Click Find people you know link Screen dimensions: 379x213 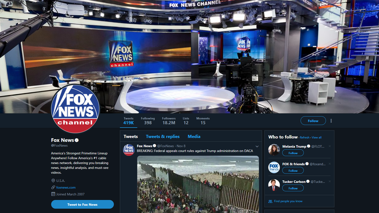click(288, 201)
